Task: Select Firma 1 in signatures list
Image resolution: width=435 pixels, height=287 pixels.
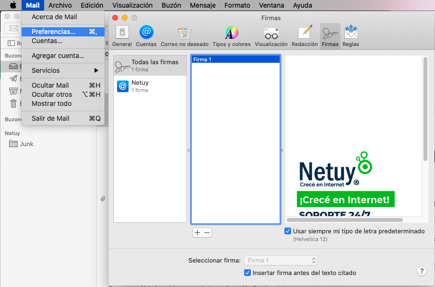Action: pyautogui.click(x=235, y=59)
